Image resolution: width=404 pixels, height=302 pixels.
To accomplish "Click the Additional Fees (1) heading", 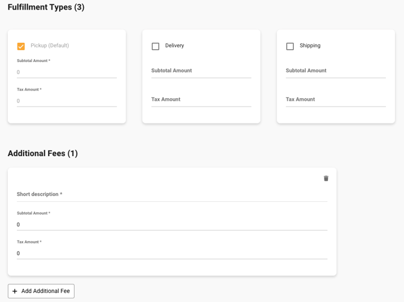I will click(43, 154).
